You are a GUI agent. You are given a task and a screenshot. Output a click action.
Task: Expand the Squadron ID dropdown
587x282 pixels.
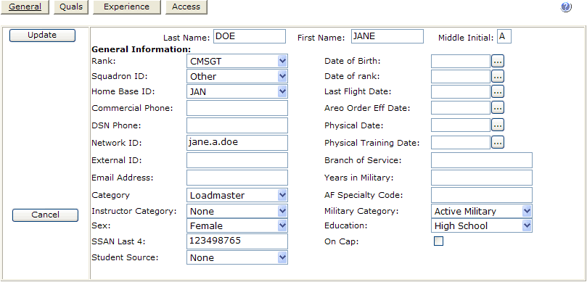[237, 76]
